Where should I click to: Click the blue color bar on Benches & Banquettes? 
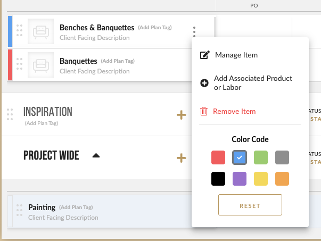pos(10,31)
